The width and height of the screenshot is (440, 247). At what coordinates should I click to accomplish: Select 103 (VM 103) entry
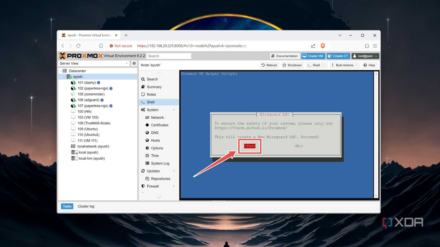point(88,117)
